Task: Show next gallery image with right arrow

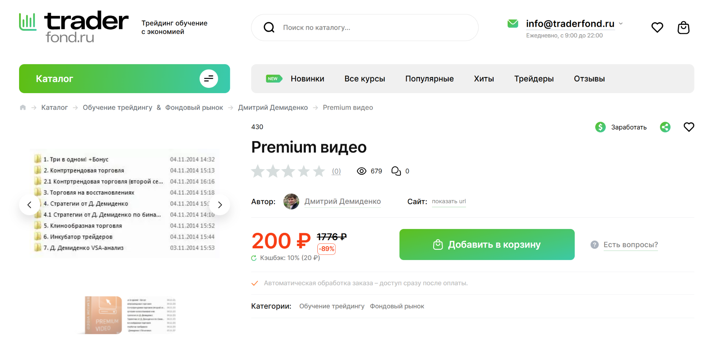Action: [220, 205]
